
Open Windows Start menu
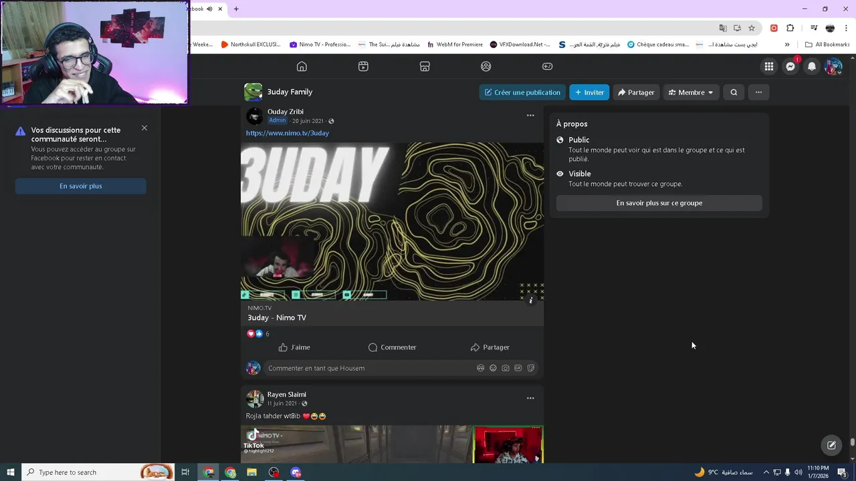pyautogui.click(x=11, y=472)
